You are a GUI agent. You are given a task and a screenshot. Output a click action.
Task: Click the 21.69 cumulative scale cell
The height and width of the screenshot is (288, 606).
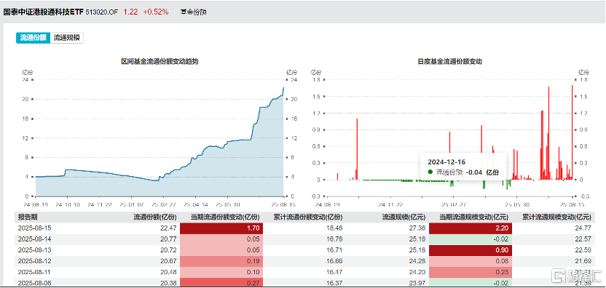pyautogui.click(x=583, y=261)
